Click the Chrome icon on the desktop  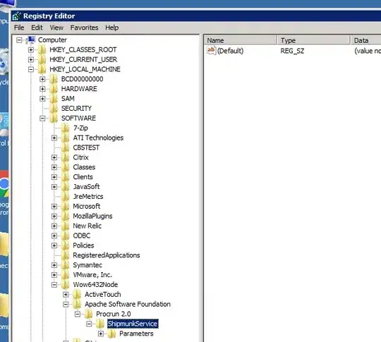4,185
